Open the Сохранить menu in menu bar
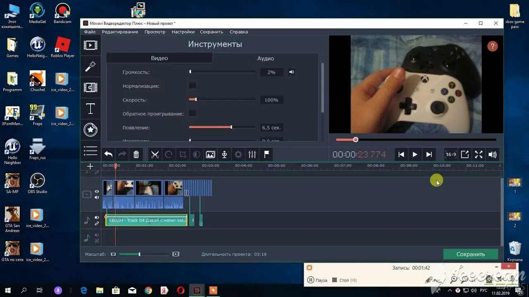 (211, 32)
